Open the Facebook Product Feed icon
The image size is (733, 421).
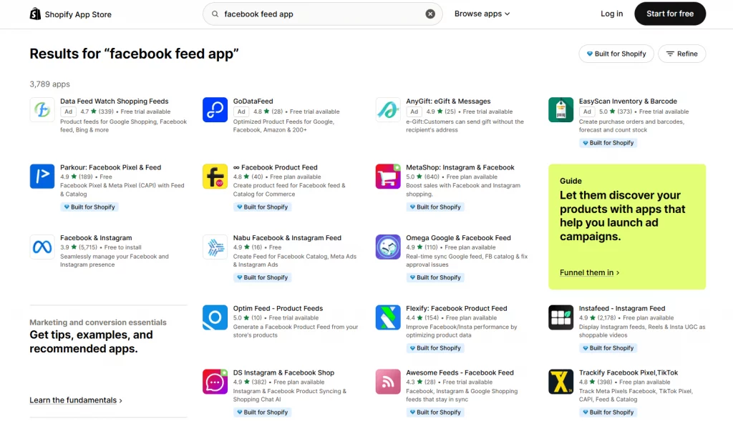pos(215,177)
